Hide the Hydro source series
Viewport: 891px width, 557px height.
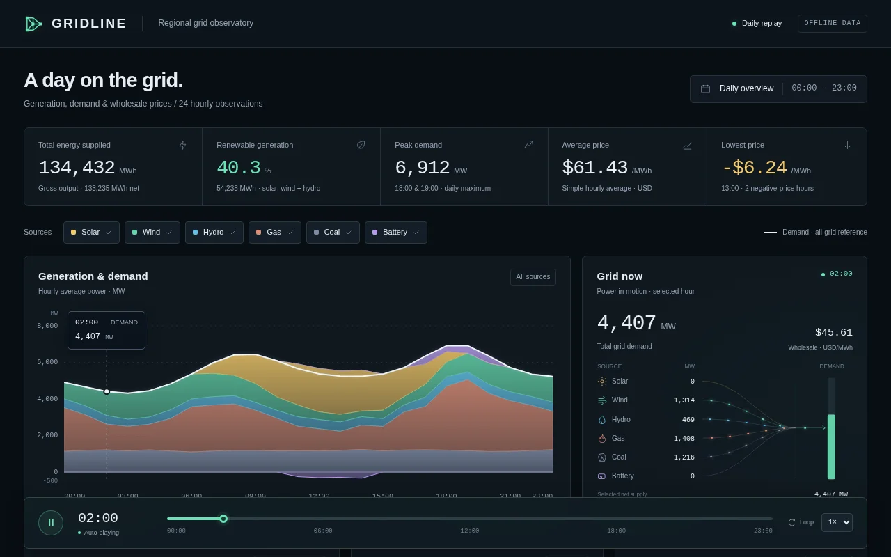pos(214,233)
